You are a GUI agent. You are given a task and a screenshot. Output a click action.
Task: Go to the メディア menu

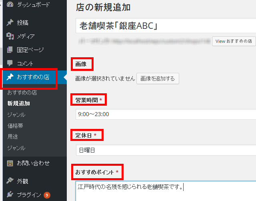[x=26, y=36]
